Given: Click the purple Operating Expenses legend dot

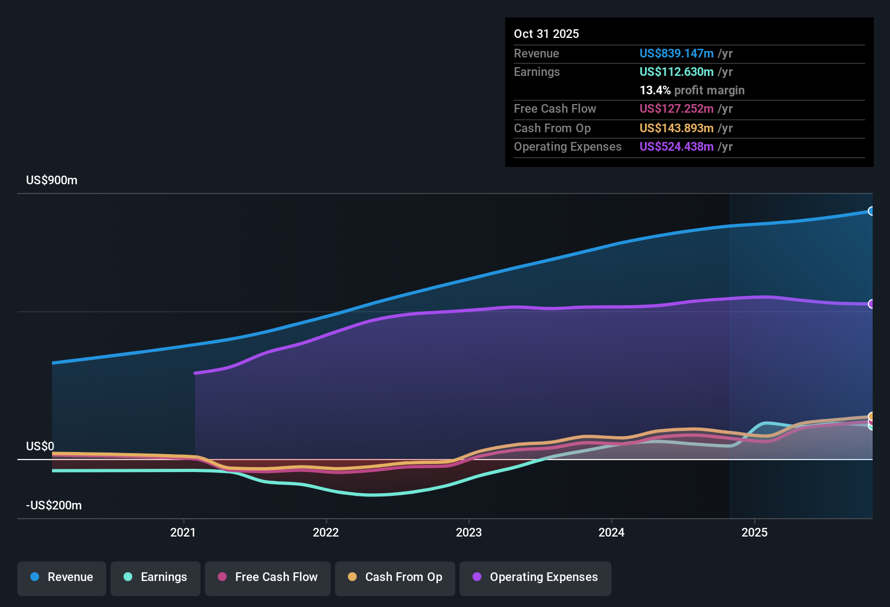Looking at the screenshot, I should tap(476, 577).
